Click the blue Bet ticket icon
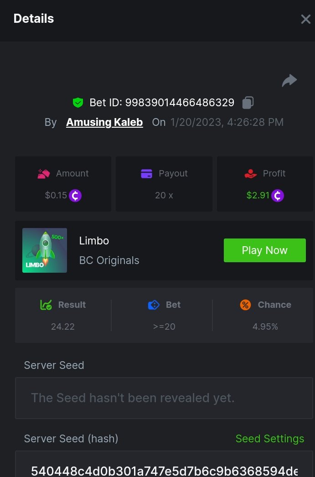 point(154,305)
